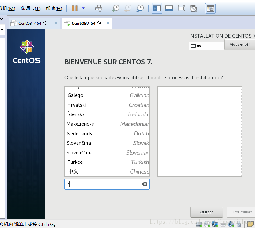Viewport: 255px width, 228px height.
Task: Open the power options dropdown arrow
Action: click(x=83, y=9)
